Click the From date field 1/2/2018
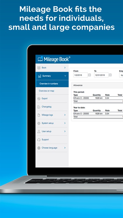This screenshot has height=218, width=123. pos(80,75)
